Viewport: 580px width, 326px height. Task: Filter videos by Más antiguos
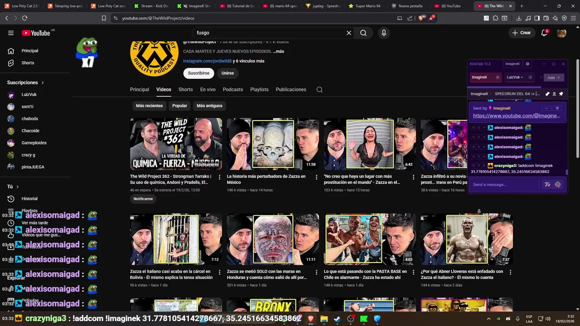point(209,105)
